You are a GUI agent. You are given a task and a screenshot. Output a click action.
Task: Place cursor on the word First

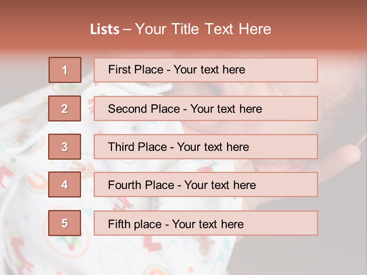pos(119,70)
